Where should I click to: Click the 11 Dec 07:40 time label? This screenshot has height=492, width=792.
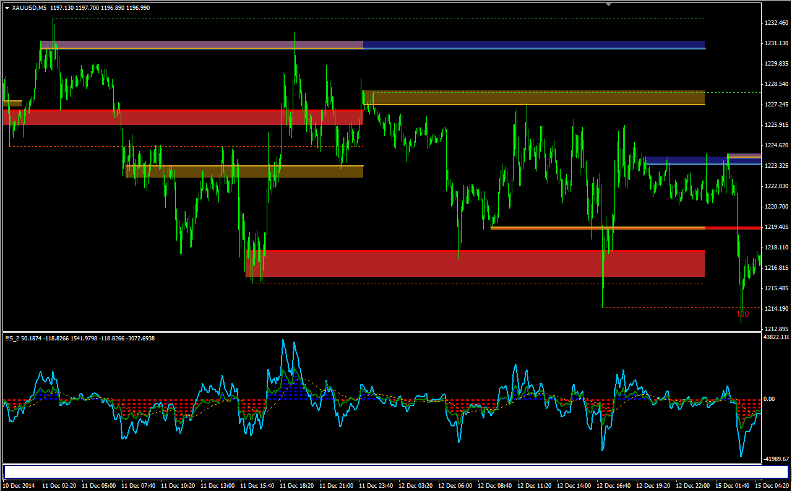138,486
